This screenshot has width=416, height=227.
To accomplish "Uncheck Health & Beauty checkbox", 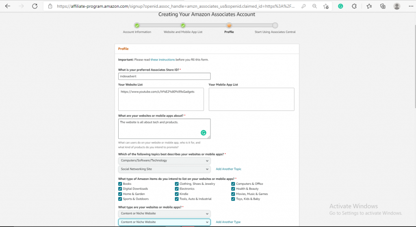I will click(x=233, y=189).
